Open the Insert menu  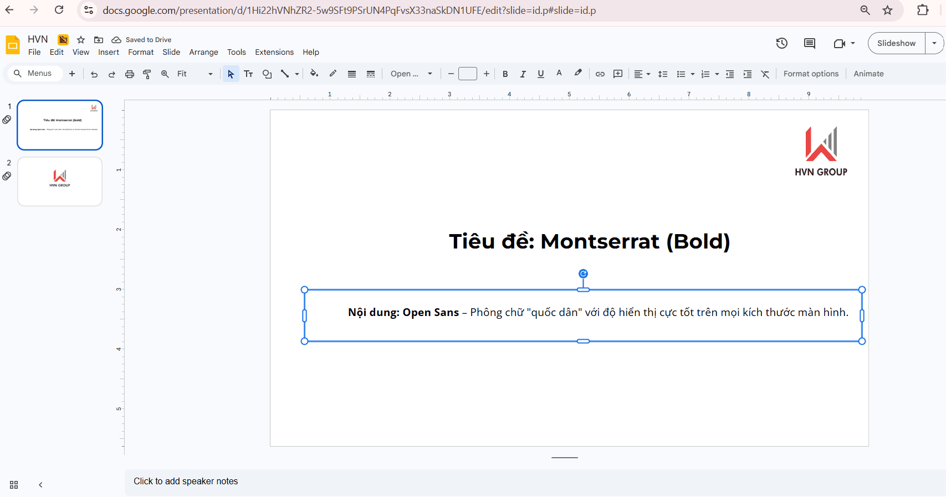pyautogui.click(x=109, y=52)
